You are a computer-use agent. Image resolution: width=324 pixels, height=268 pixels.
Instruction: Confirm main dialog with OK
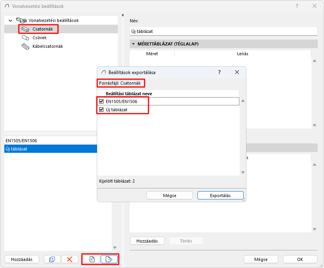[300, 259]
